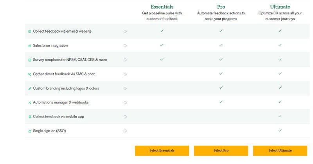This screenshot has height=164, width=313.
Task: Open info tooltip for Automations manager & webhooks
Action: point(125,103)
